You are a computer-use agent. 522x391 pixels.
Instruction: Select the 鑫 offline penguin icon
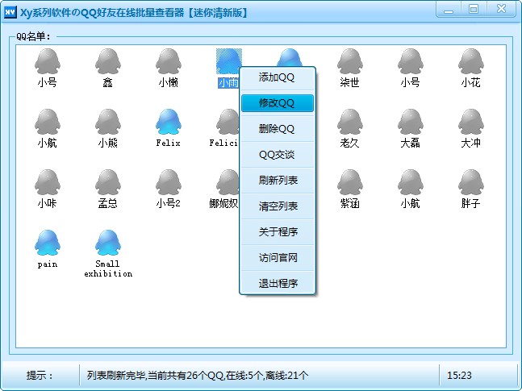pyautogui.click(x=108, y=61)
